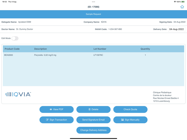Click Change Delivery Address button
Screen dimensions: 187x140
point(93,130)
